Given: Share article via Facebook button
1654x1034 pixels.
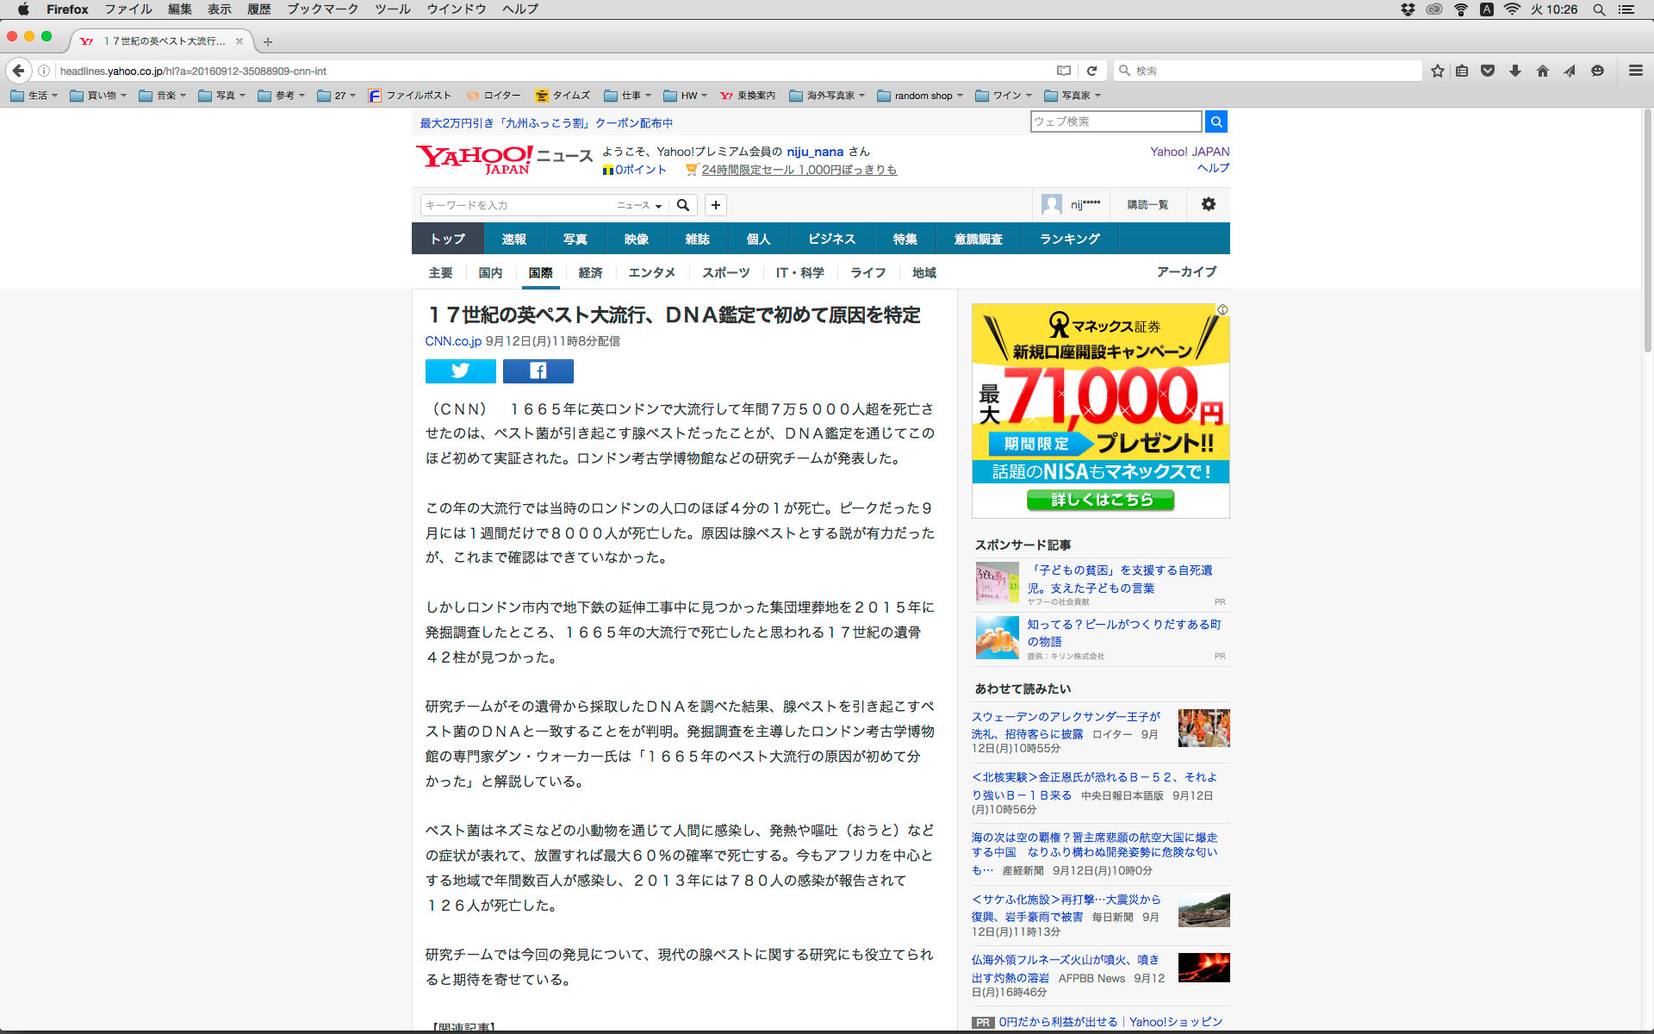Looking at the screenshot, I should pos(538,371).
